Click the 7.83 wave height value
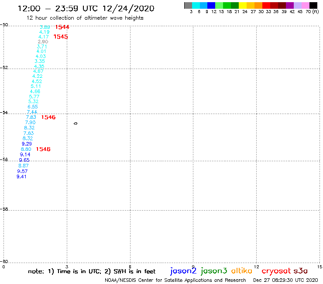Screen dimensions: 323x284 (31, 118)
